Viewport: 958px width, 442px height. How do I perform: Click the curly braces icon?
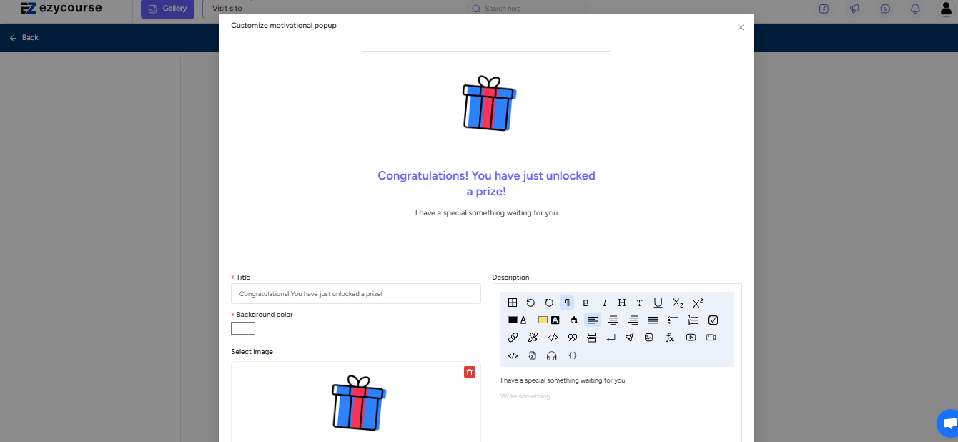pyautogui.click(x=572, y=355)
